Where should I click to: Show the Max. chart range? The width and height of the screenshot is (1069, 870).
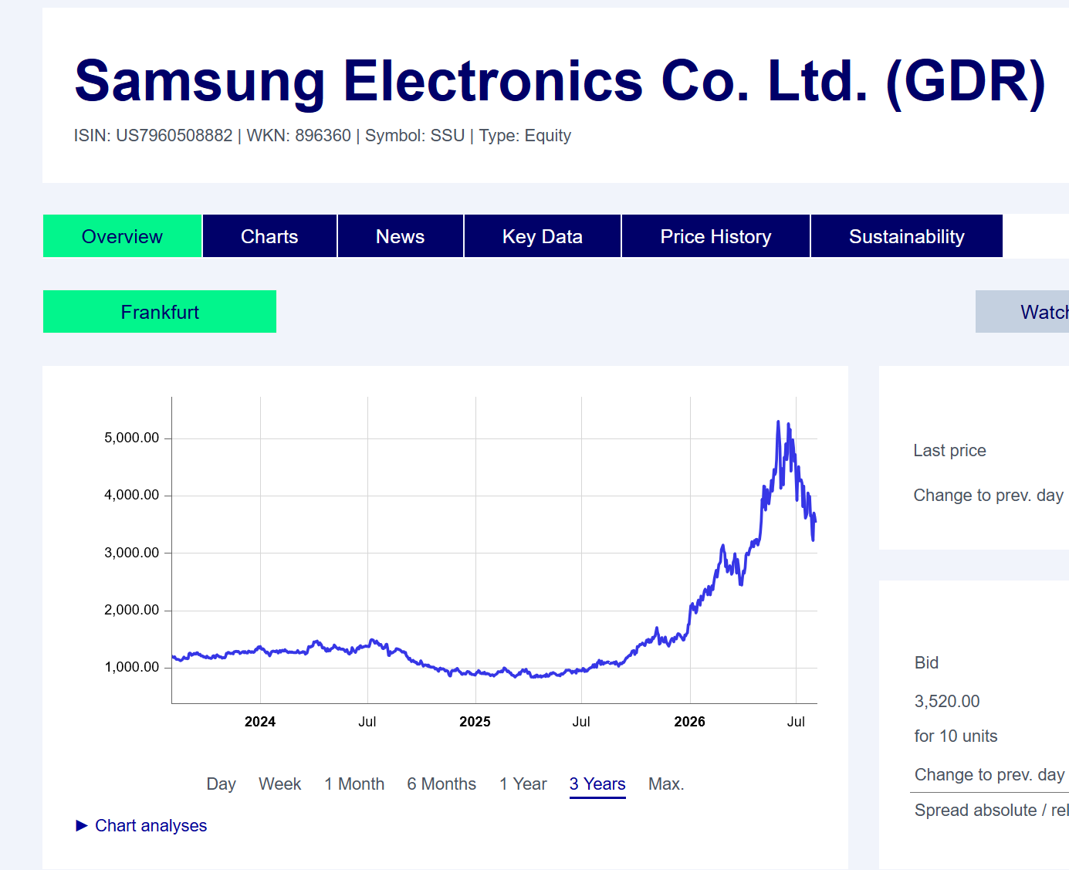pos(666,784)
